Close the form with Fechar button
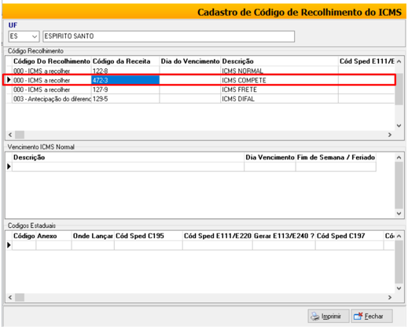The height and width of the screenshot is (330, 408). pyautogui.click(x=372, y=316)
